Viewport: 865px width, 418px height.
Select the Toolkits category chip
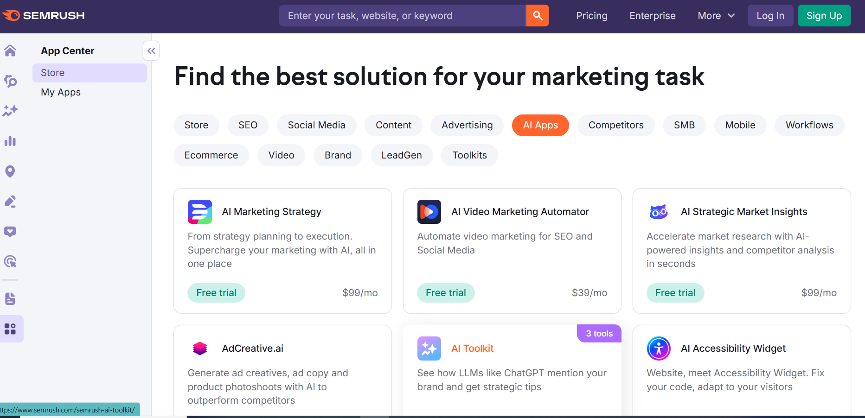click(469, 155)
